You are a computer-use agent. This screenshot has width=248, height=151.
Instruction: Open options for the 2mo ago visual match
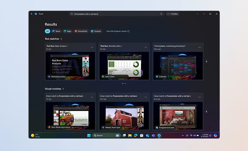click(x=146, y=97)
